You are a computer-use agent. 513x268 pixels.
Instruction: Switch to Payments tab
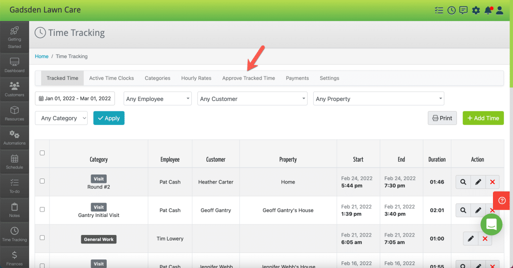[x=298, y=78]
